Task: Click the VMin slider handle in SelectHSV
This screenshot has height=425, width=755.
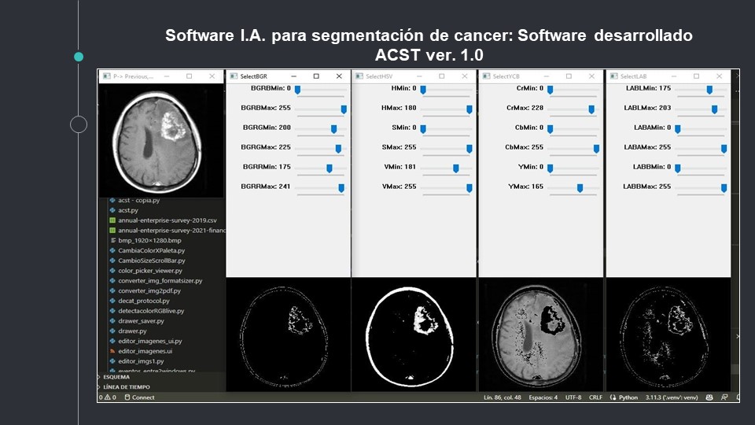Action: pyautogui.click(x=455, y=168)
